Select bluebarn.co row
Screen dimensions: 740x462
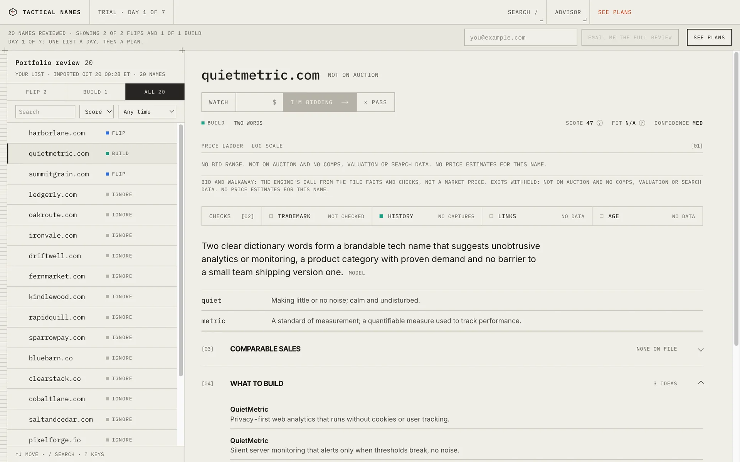(92, 358)
